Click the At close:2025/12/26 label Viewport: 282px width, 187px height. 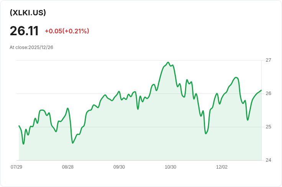tap(31, 48)
